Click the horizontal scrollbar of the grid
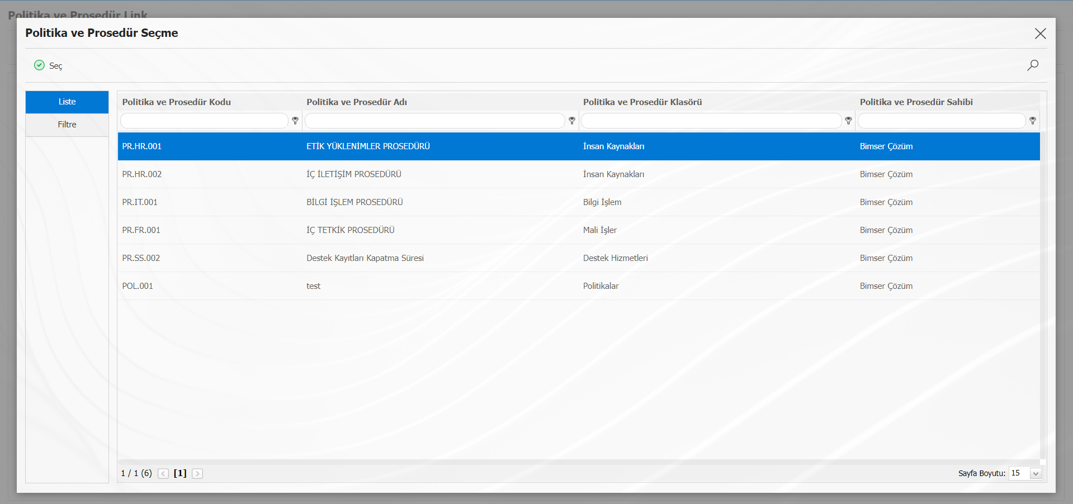 click(579, 462)
